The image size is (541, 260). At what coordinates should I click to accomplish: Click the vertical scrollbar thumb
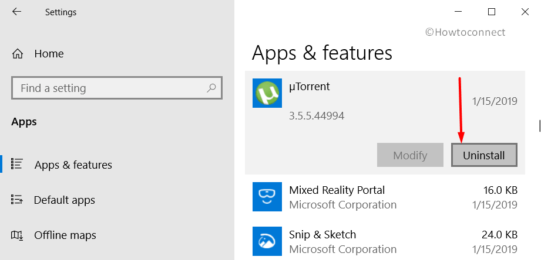pos(540,125)
